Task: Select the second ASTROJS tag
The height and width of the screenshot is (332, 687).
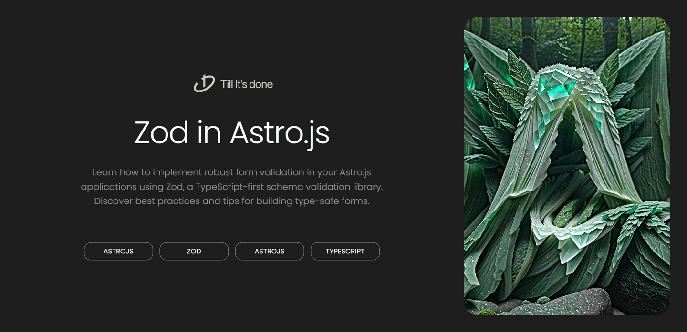Action: point(270,251)
